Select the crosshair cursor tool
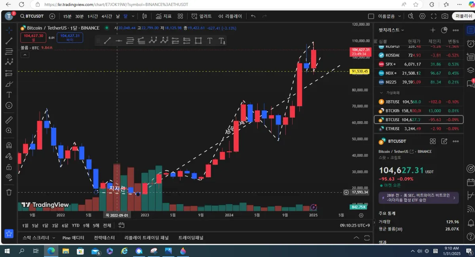Screen dimensions: 475x257 [x=9, y=30]
